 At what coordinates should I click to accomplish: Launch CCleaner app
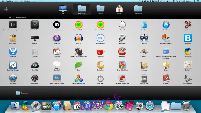(x=122, y=51)
